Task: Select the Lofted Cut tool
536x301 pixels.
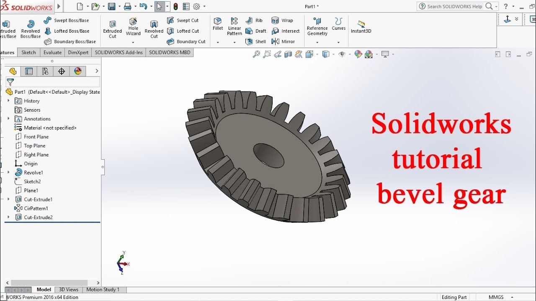Action: 183,31
